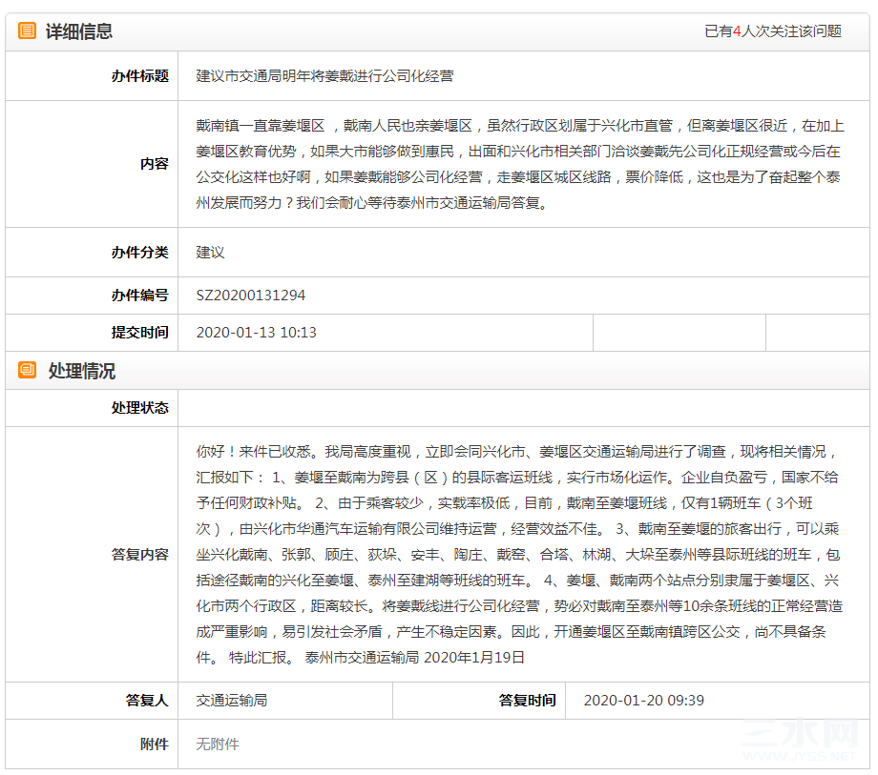
Task: Click the 办件编号 row label
Action: point(140,296)
